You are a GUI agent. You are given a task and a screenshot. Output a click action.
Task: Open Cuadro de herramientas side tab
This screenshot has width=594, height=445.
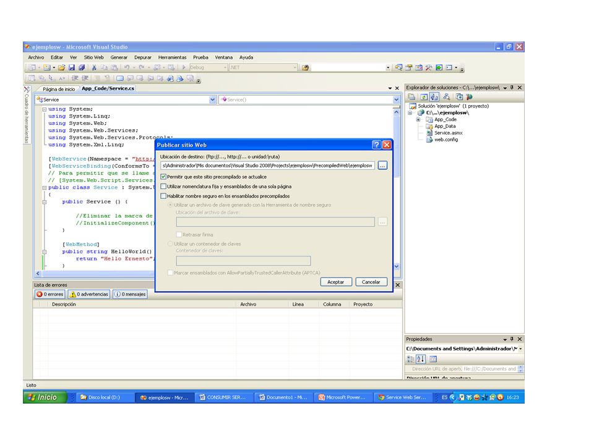coord(26,115)
